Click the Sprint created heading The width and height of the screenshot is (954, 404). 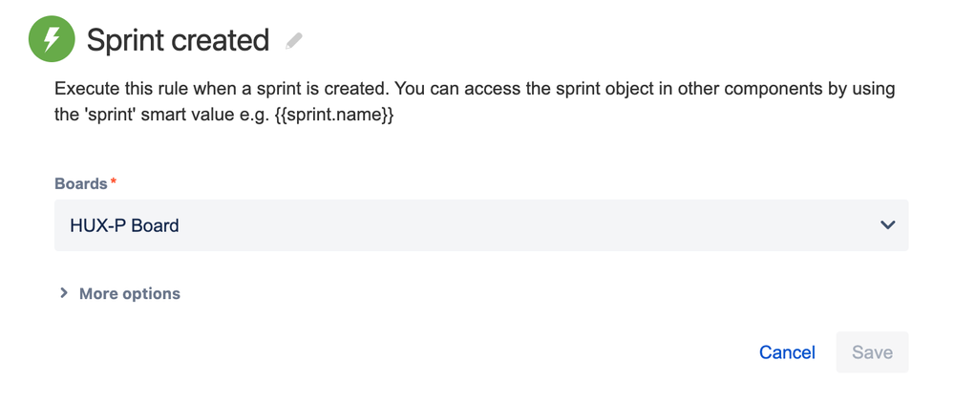(x=178, y=40)
